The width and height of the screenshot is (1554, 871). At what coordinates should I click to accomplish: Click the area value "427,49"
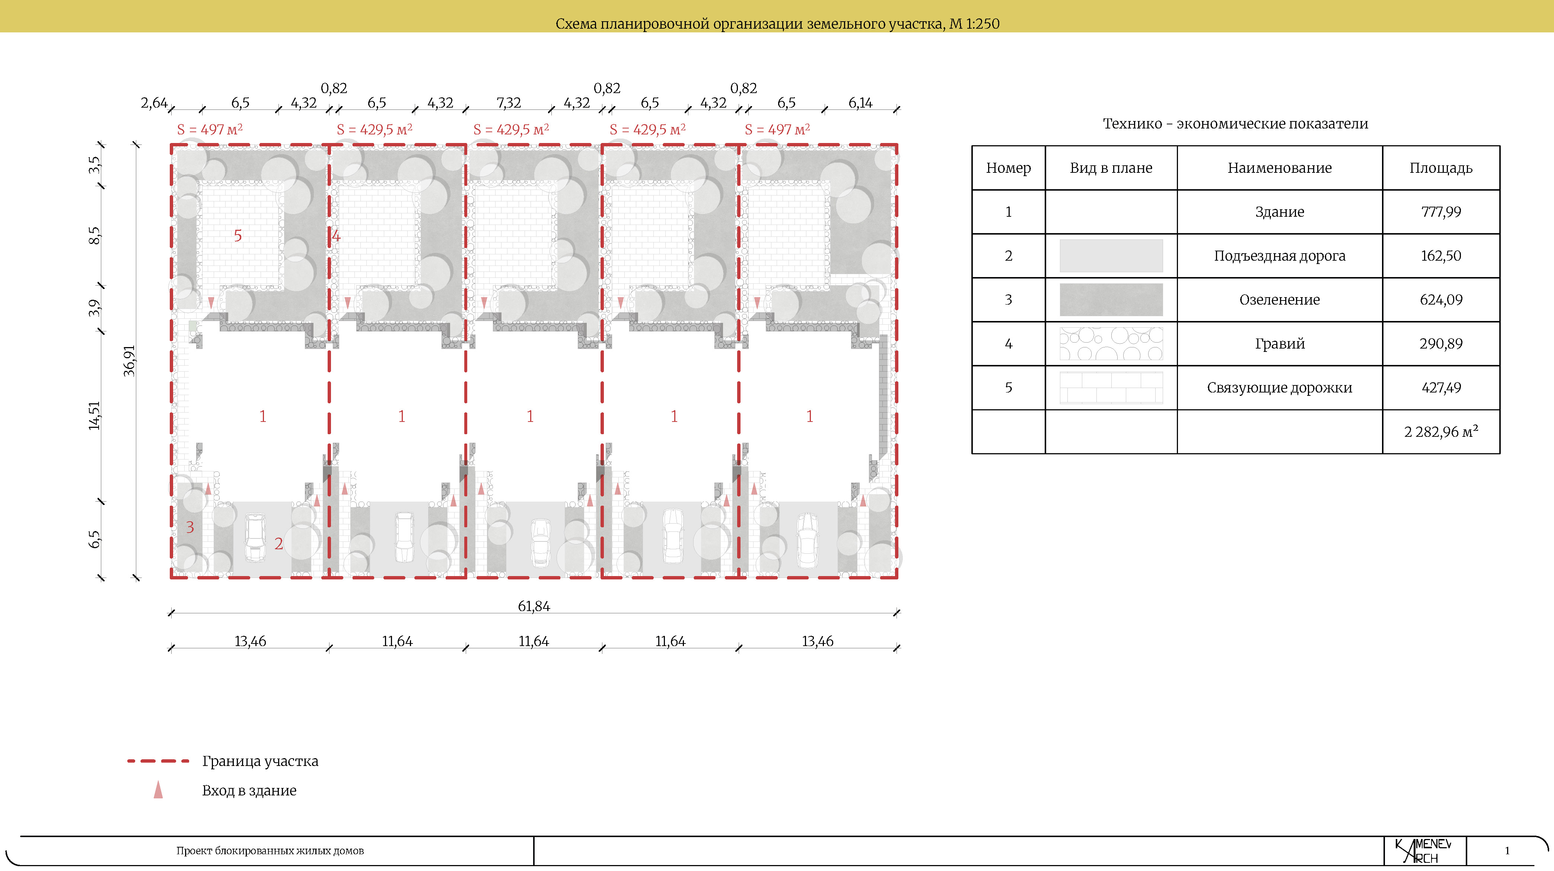1440,388
